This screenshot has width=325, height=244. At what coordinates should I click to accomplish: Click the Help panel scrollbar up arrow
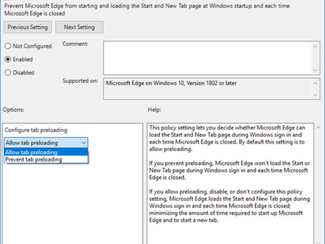click(x=318, y=128)
